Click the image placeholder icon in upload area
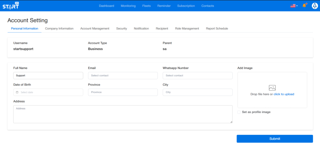 coord(272,88)
